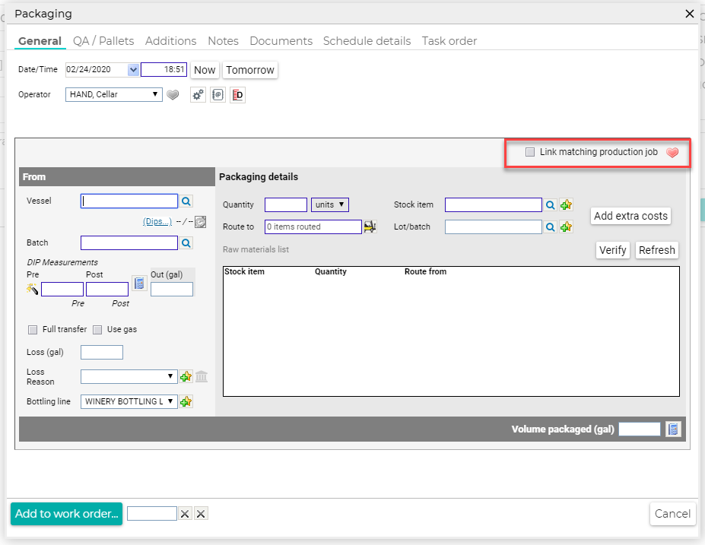
Task: Tick the Use gas checkbox
Action: (97, 330)
